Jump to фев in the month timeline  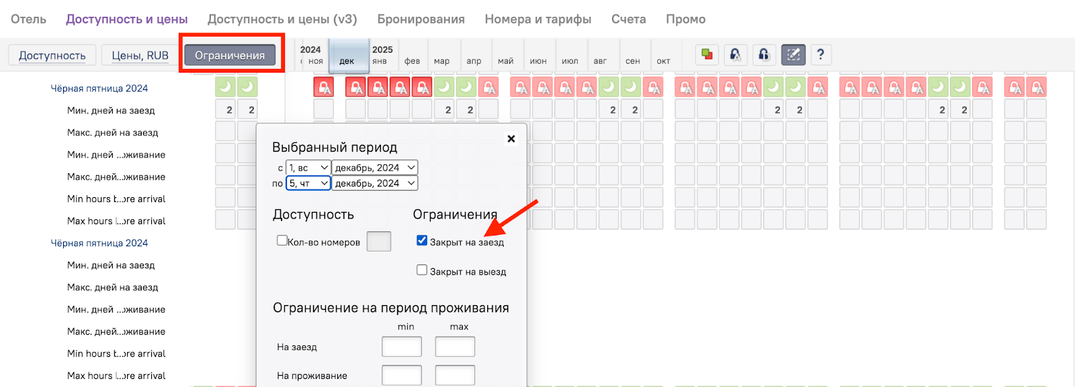coord(413,60)
